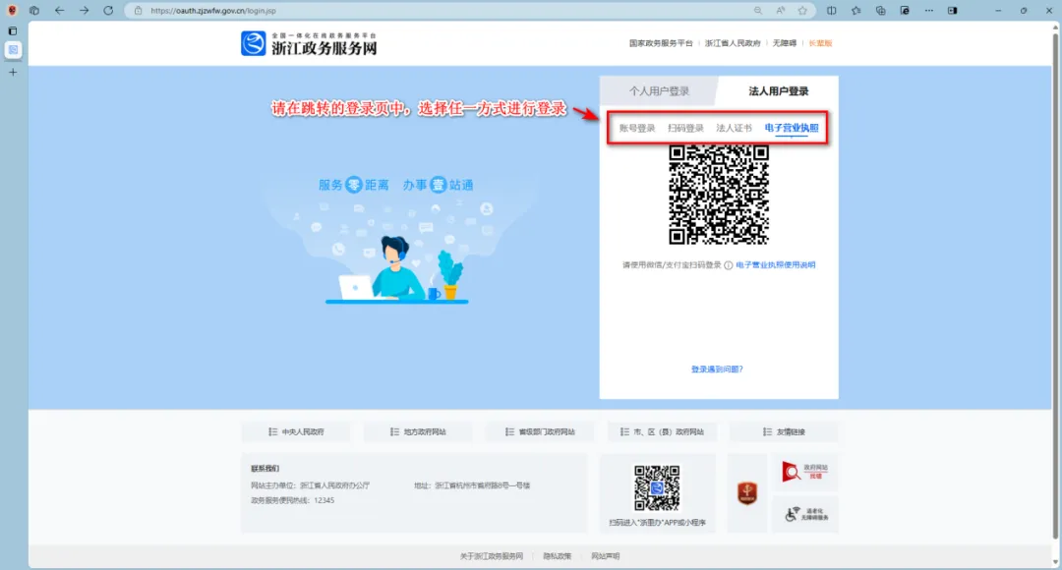Click the 政务服务便民热线: 12345 text
Screen dimensions: 1062x570
coord(293,501)
